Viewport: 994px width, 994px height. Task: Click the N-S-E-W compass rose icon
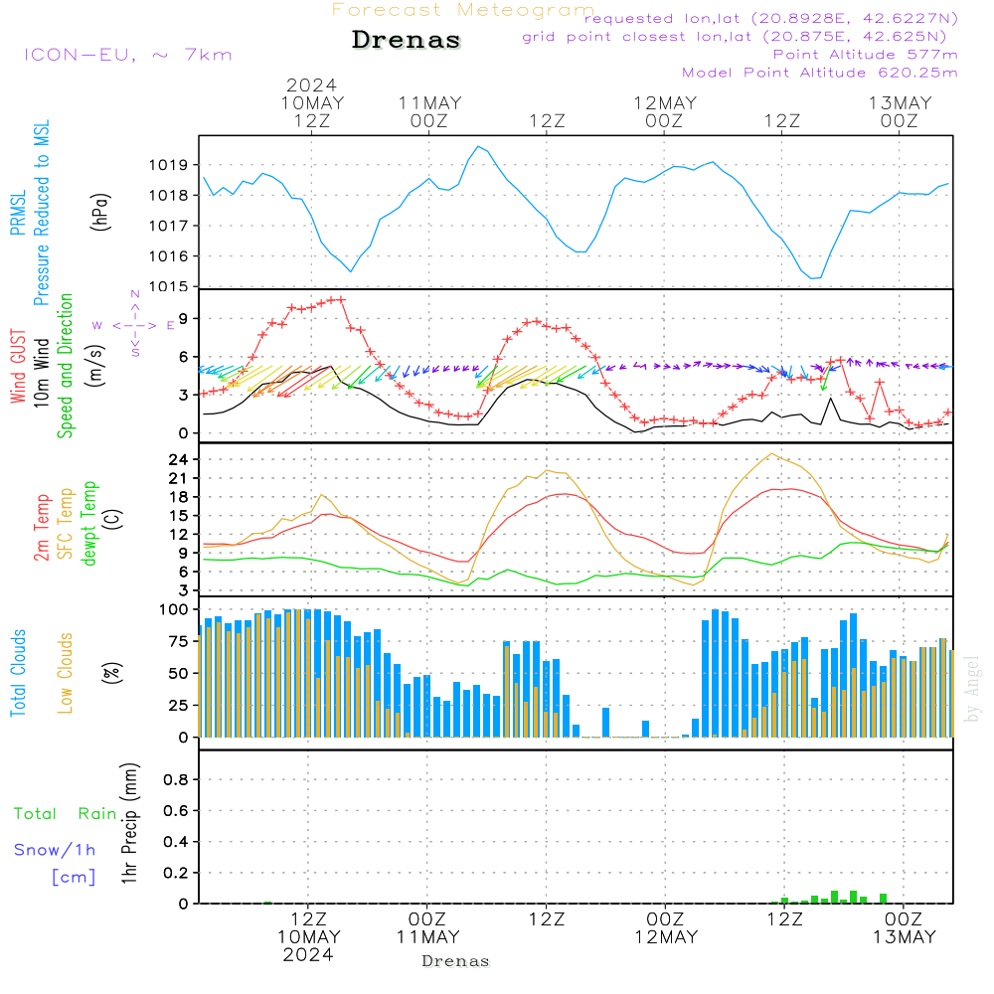pos(135,325)
